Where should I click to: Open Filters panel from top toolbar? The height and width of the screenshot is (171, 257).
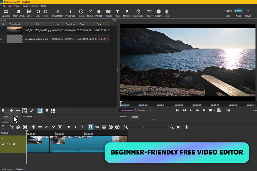[117, 13]
